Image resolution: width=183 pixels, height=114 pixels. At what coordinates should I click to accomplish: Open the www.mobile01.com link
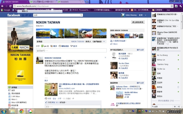pos(67,88)
